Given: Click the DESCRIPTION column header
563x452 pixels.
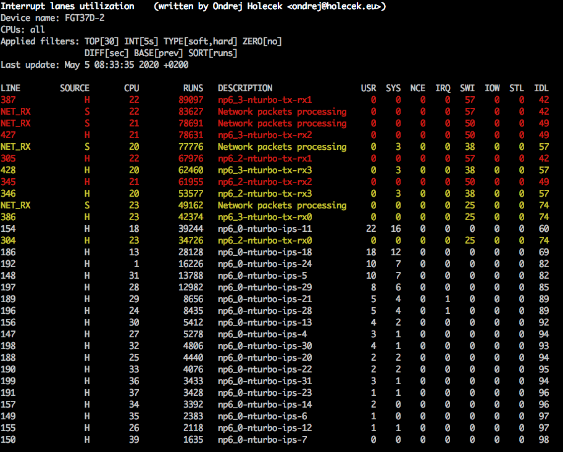Looking at the screenshot, I should (245, 88).
